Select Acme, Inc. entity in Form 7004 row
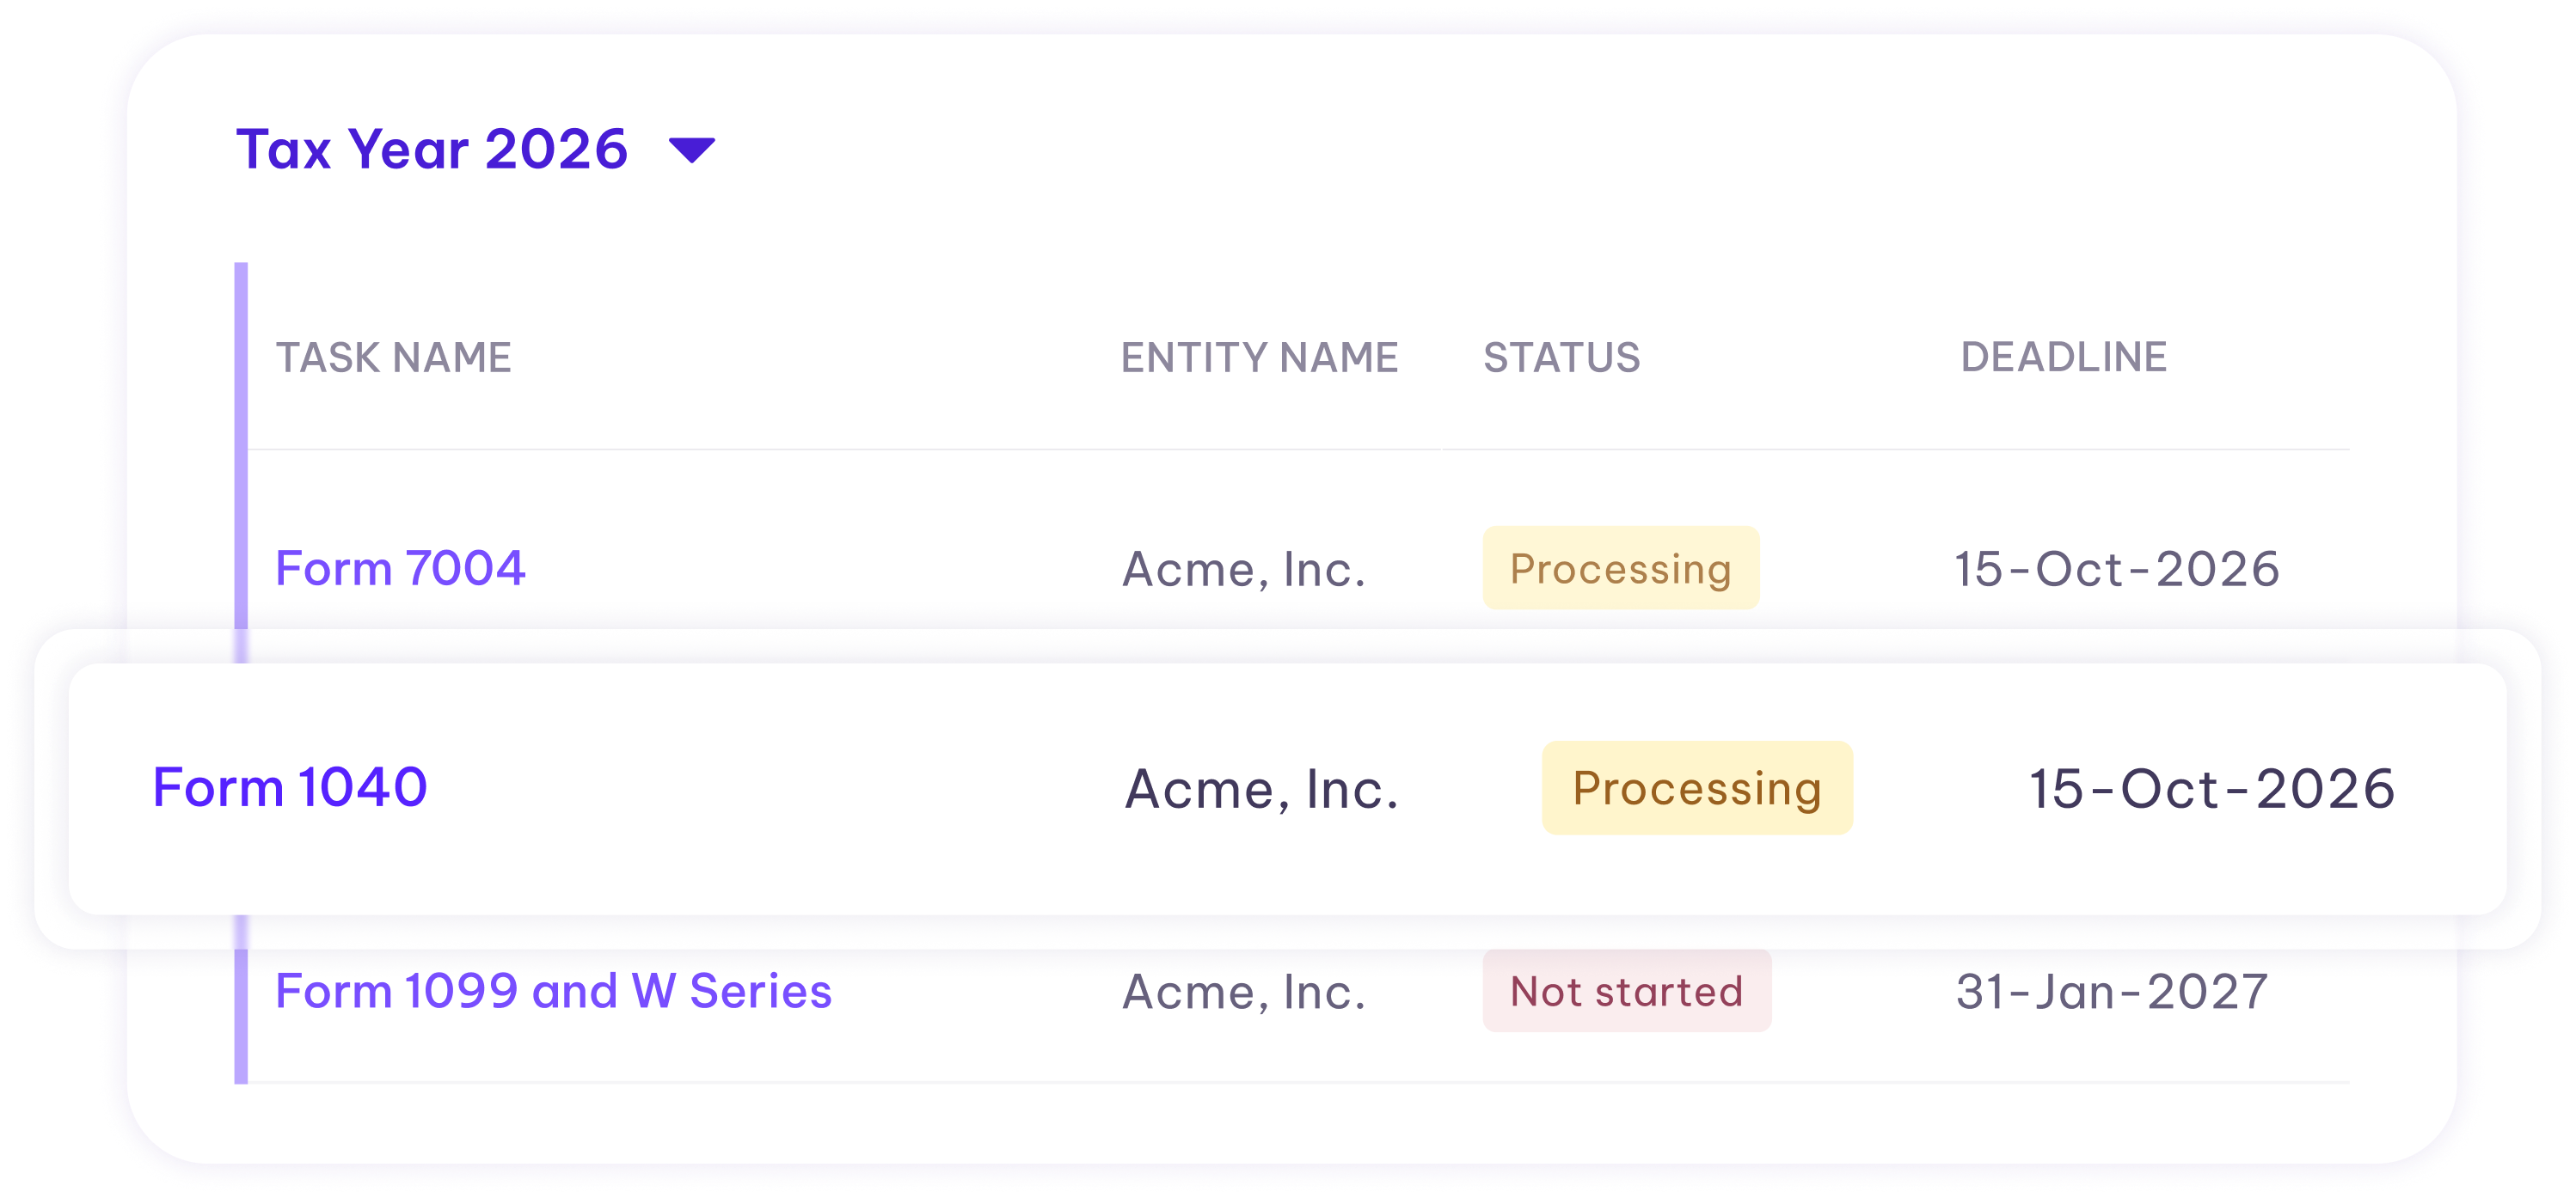This screenshot has height=1198, width=2576. 1243,570
